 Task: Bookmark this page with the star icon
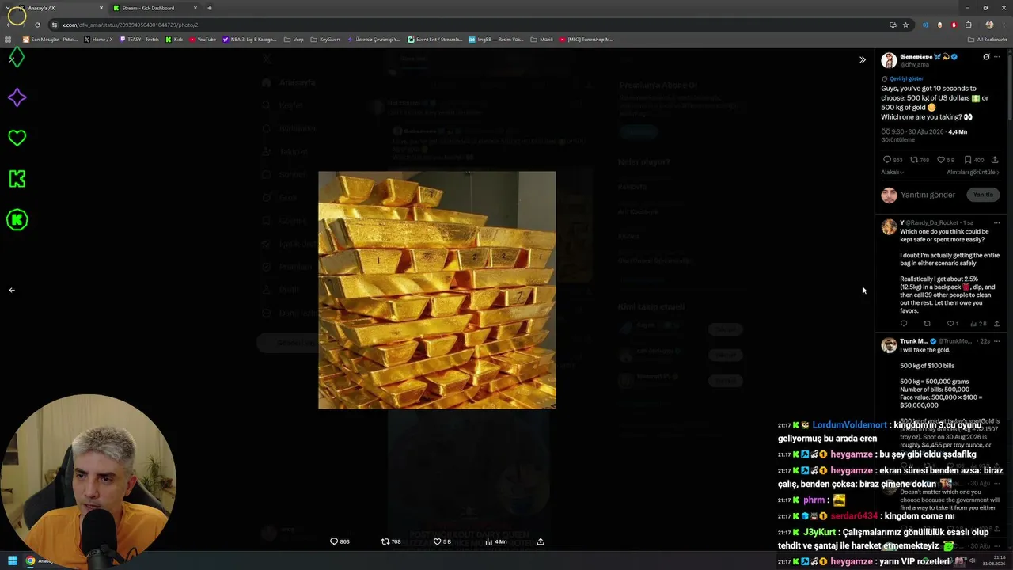[906, 25]
